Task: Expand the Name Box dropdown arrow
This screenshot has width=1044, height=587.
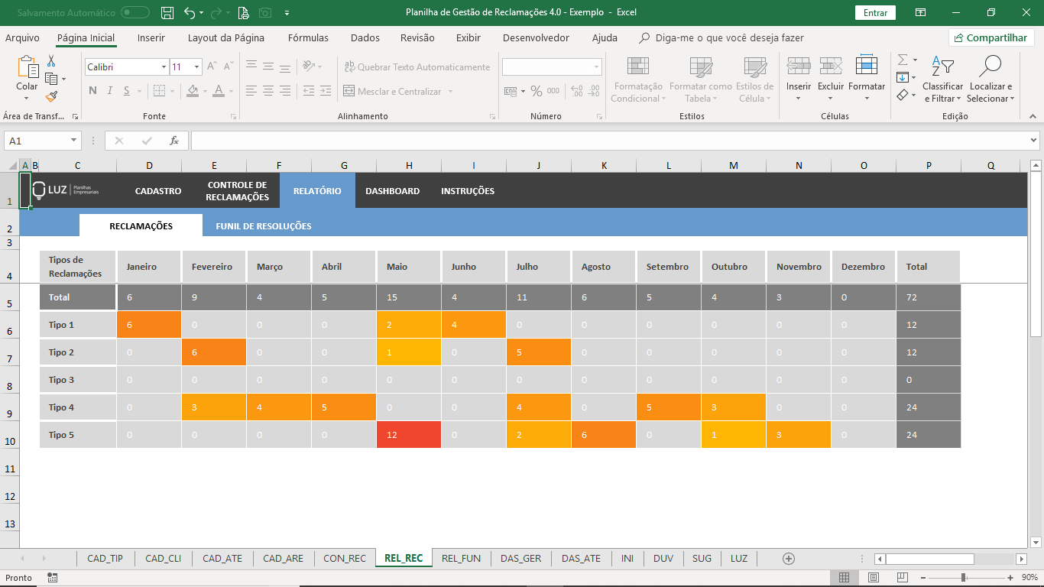Action: (x=74, y=141)
